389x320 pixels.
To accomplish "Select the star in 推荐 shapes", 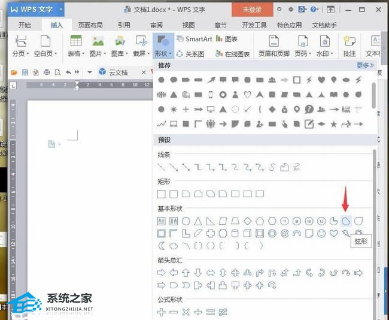I will point(334,123).
